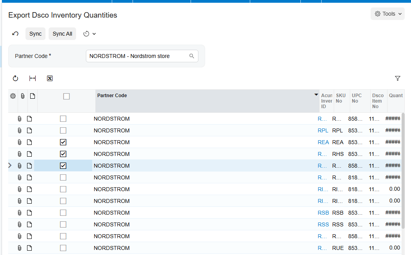The width and height of the screenshot is (411, 255).
Task: Click the Partner Code column sort arrow
Action: click(316, 94)
